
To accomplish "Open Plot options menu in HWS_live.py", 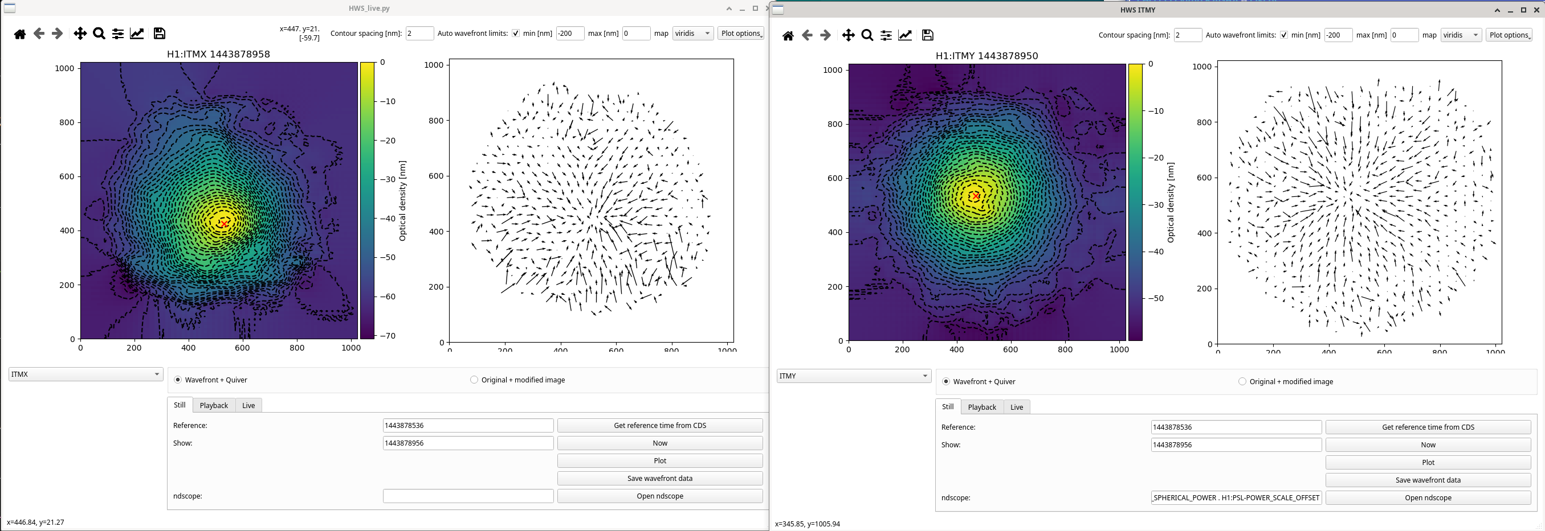I will 741,34.
